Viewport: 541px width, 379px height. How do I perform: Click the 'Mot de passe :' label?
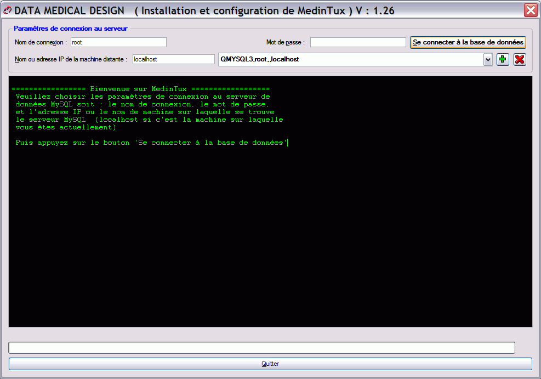(286, 42)
